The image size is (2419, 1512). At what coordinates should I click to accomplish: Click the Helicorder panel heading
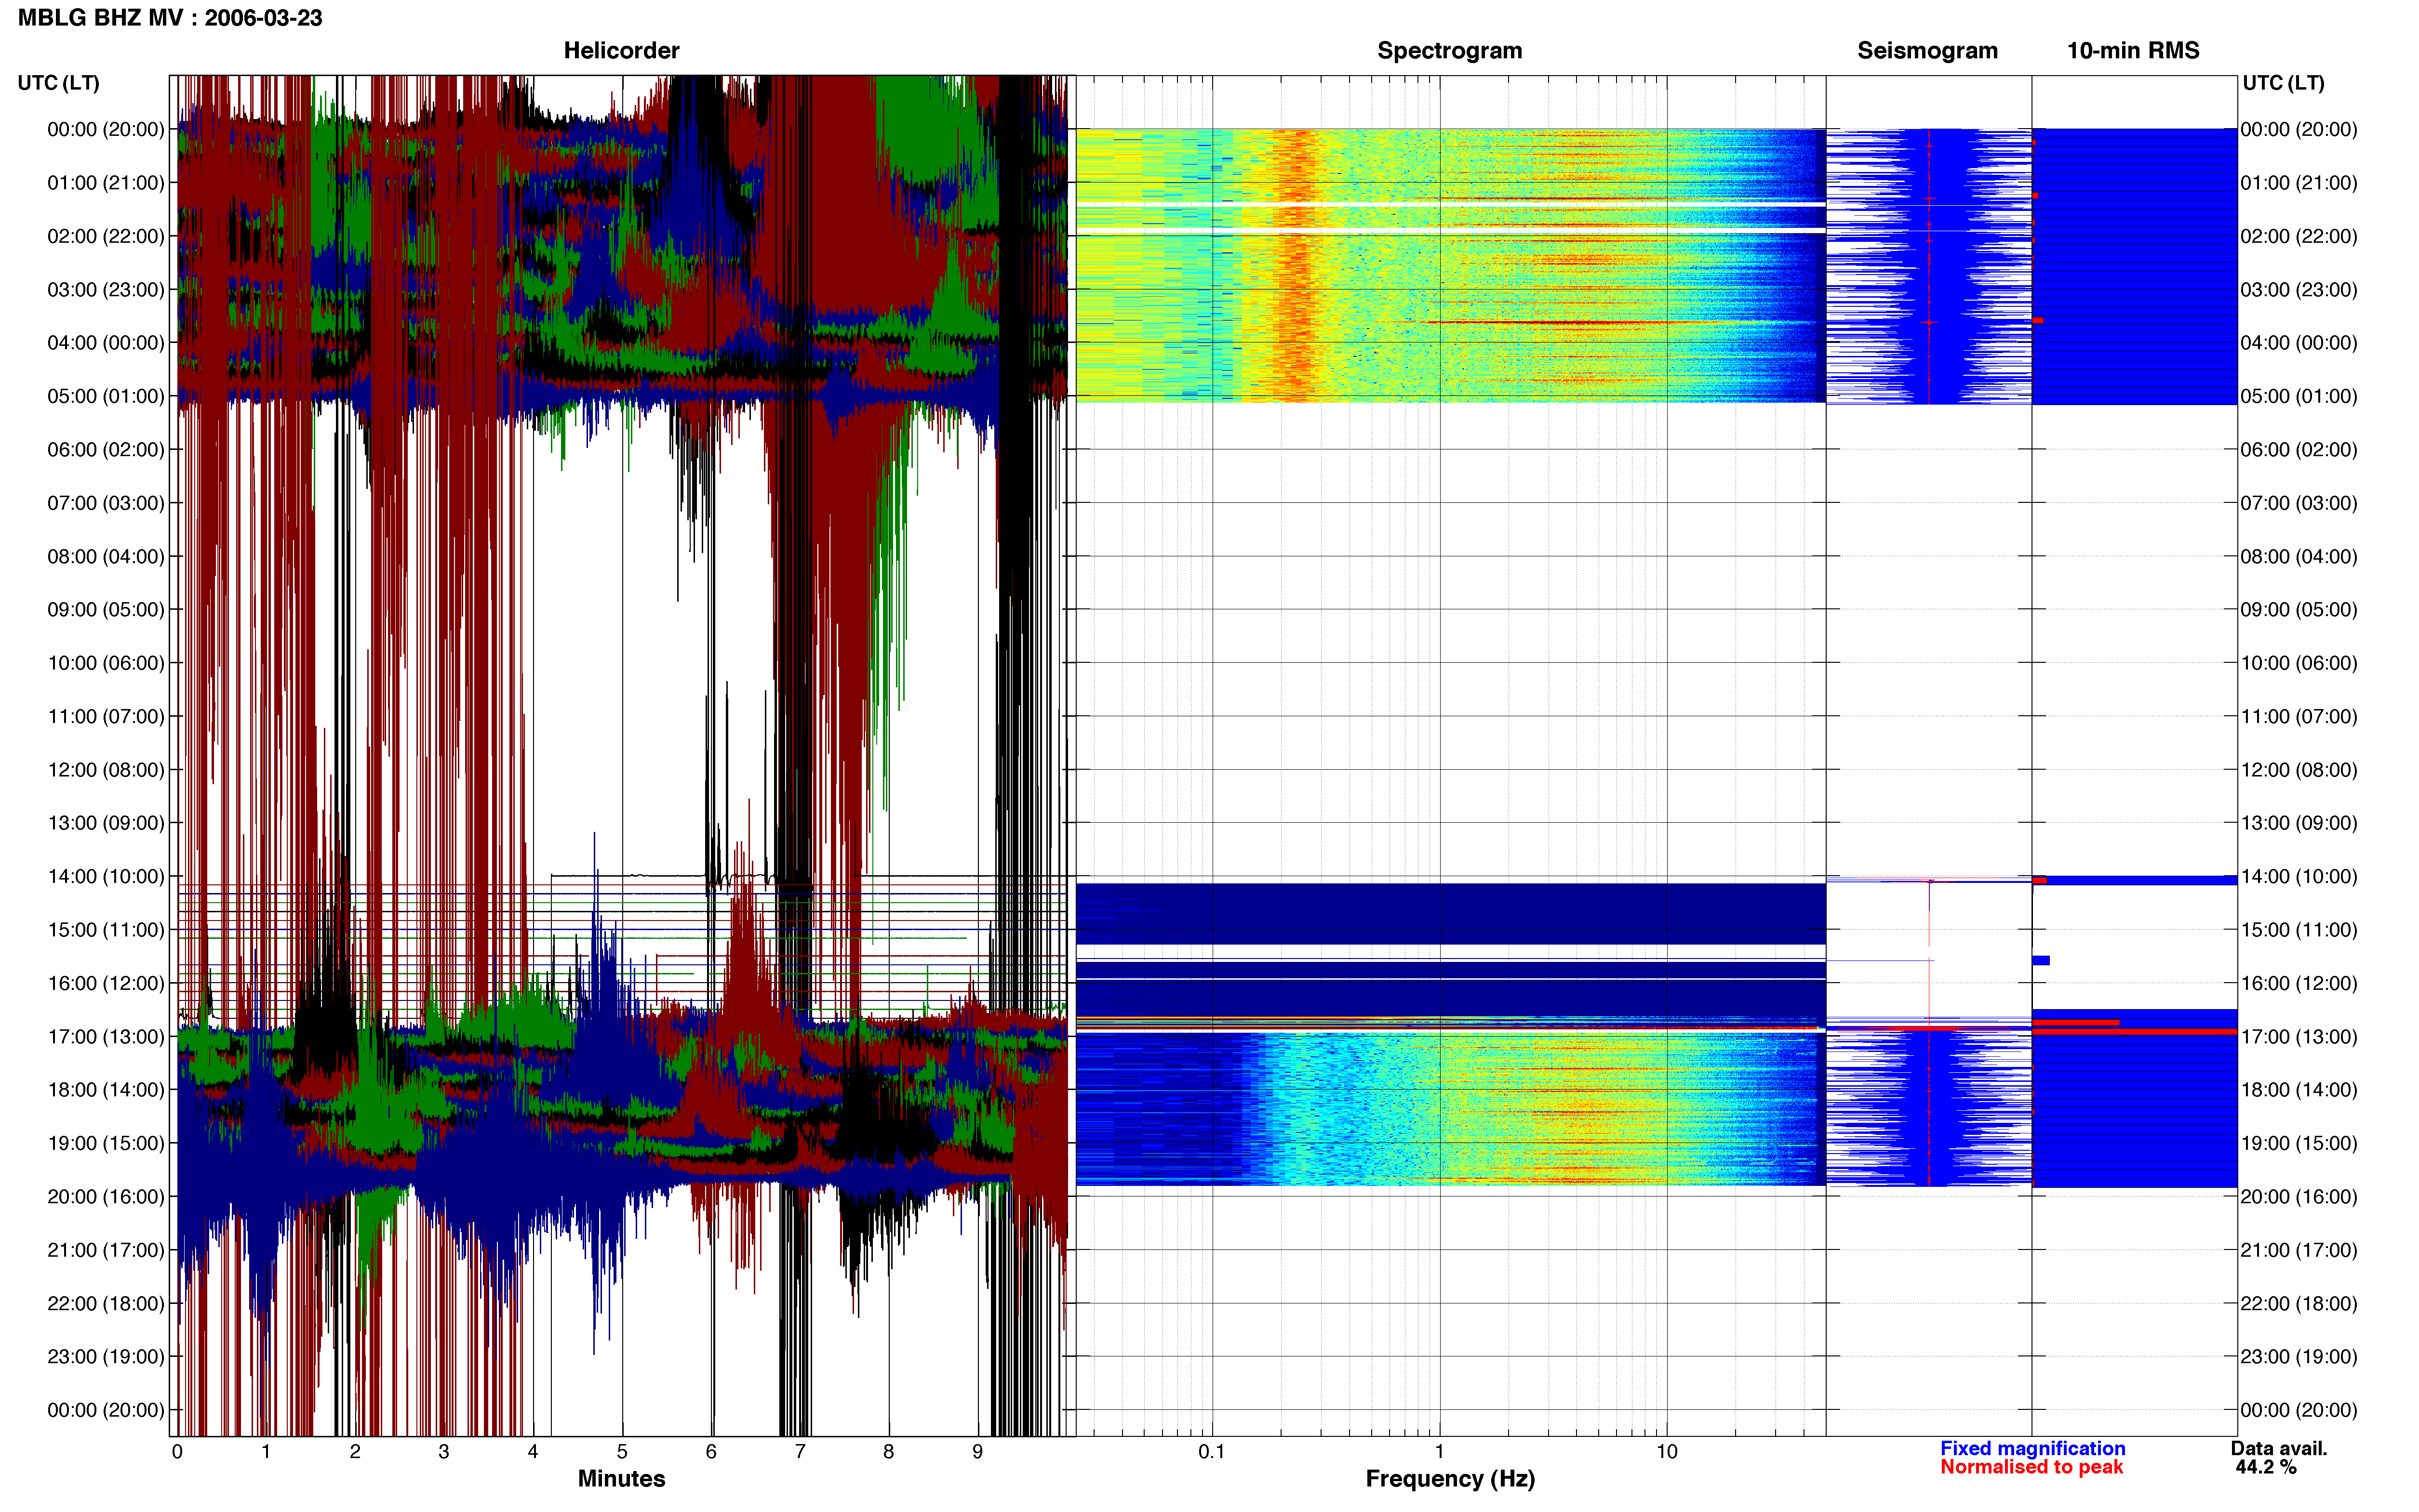click(x=621, y=50)
